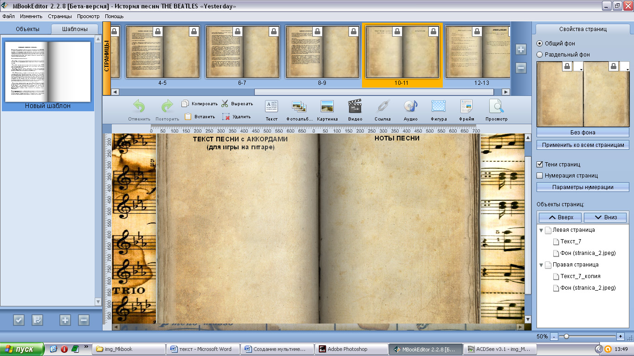
Task: Open the Помощь menu
Action: [x=114, y=16]
